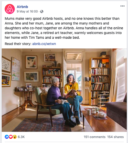
Task: Click the tall bookshelf beside the curtain
Action: pos(100,82)
